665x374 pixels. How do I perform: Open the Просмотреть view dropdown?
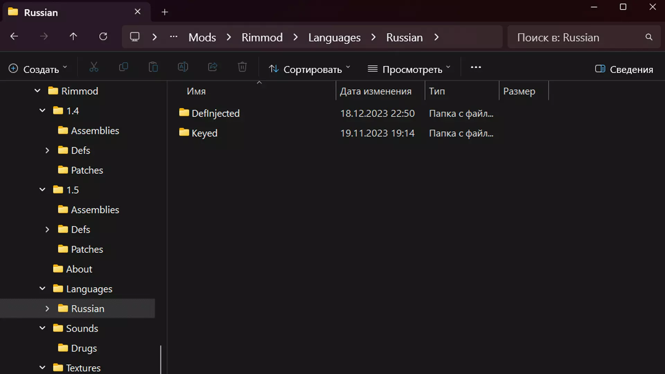click(409, 69)
